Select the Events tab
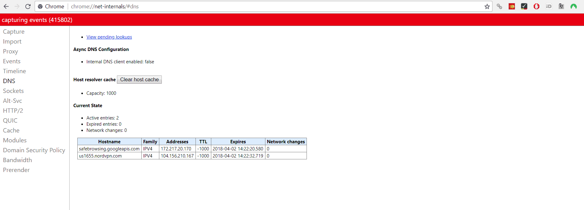 tap(12, 61)
